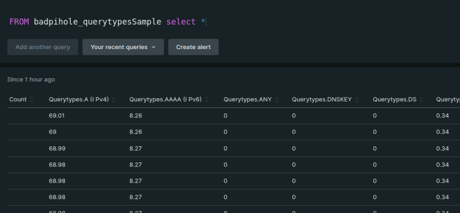Open the Your recent queries dropdown
Screen dimensions: 460x213
123,47
